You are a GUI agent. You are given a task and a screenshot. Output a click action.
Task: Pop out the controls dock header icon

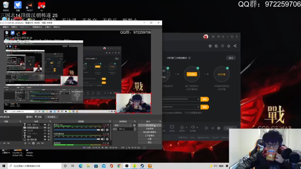(x=160, y=121)
